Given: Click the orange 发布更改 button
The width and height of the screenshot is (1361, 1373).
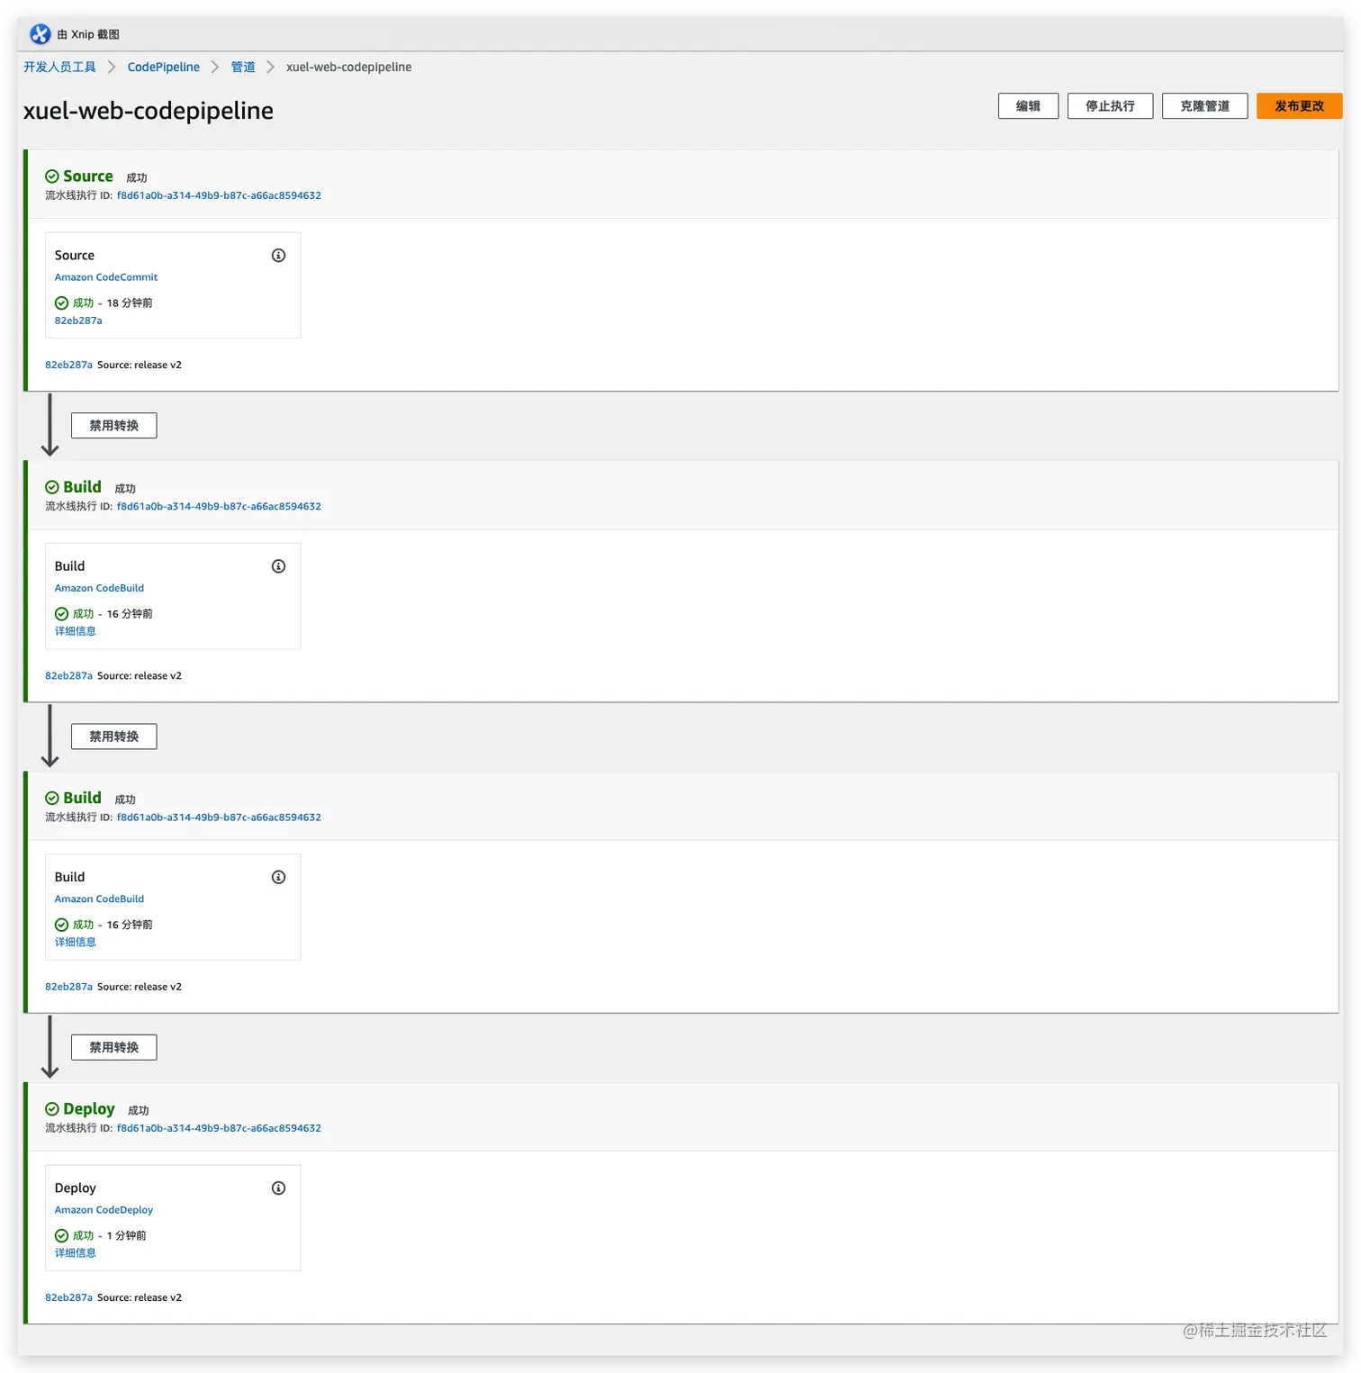Looking at the screenshot, I should point(1299,106).
